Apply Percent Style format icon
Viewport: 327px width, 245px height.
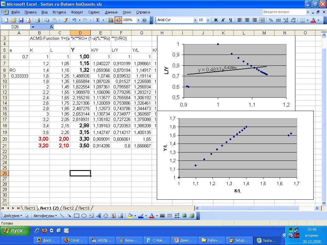pos(271,20)
